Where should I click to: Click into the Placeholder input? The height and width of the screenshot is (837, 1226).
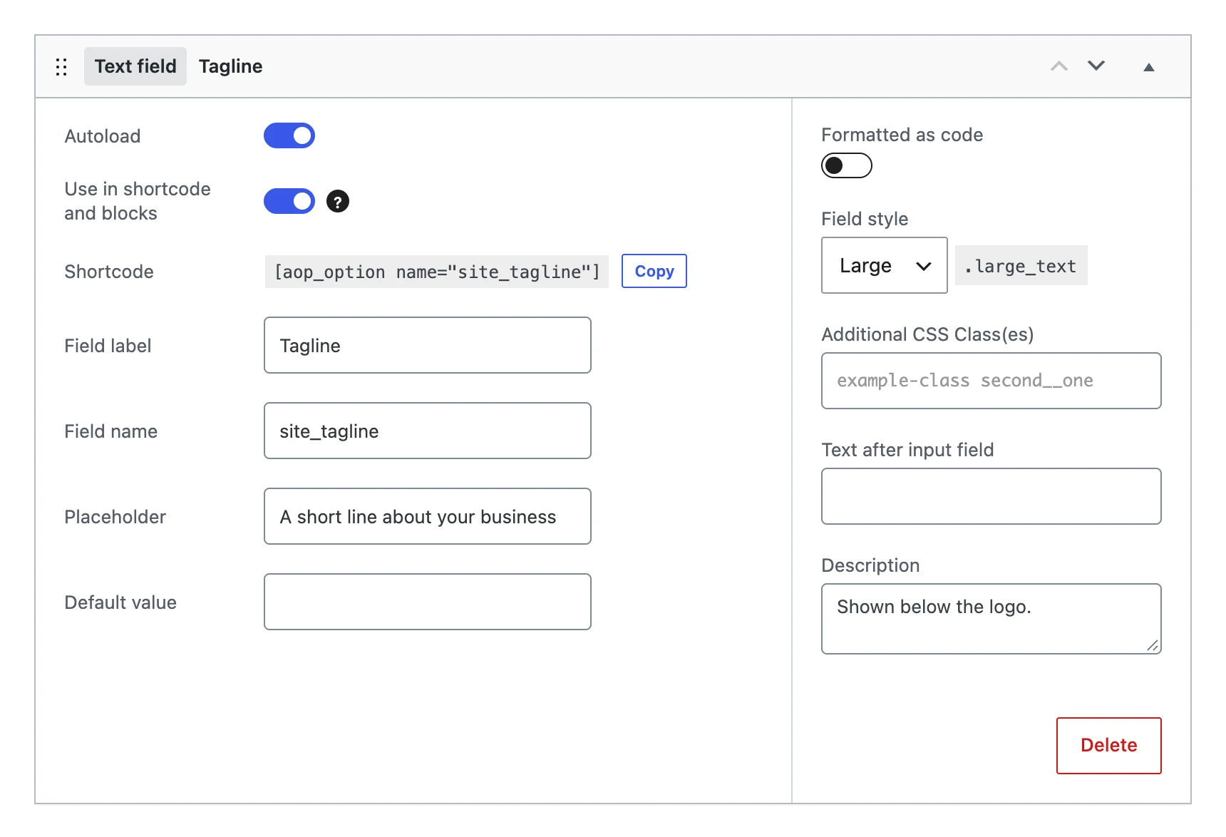point(428,516)
